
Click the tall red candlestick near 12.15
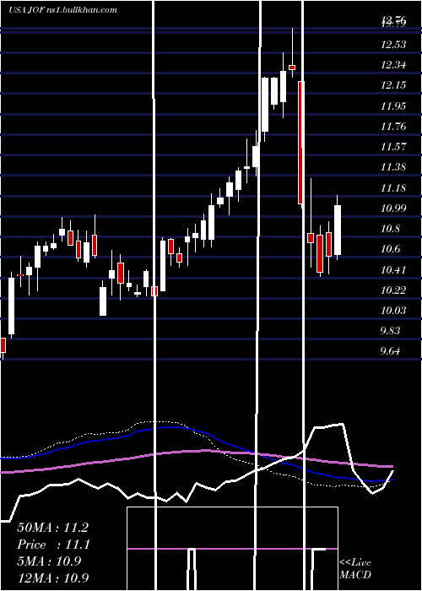tap(300, 143)
